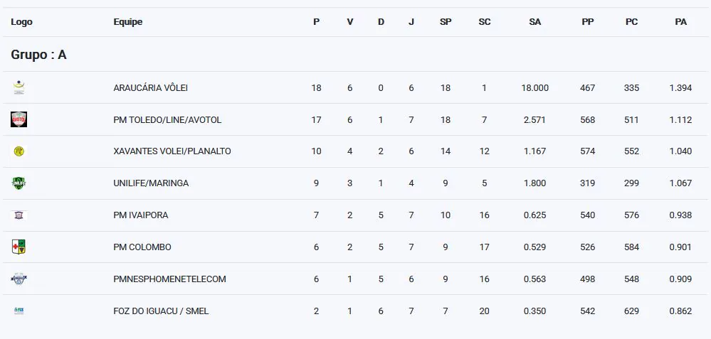Click the SP column header
The height and width of the screenshot is (339, 711).
coord(446,22)
